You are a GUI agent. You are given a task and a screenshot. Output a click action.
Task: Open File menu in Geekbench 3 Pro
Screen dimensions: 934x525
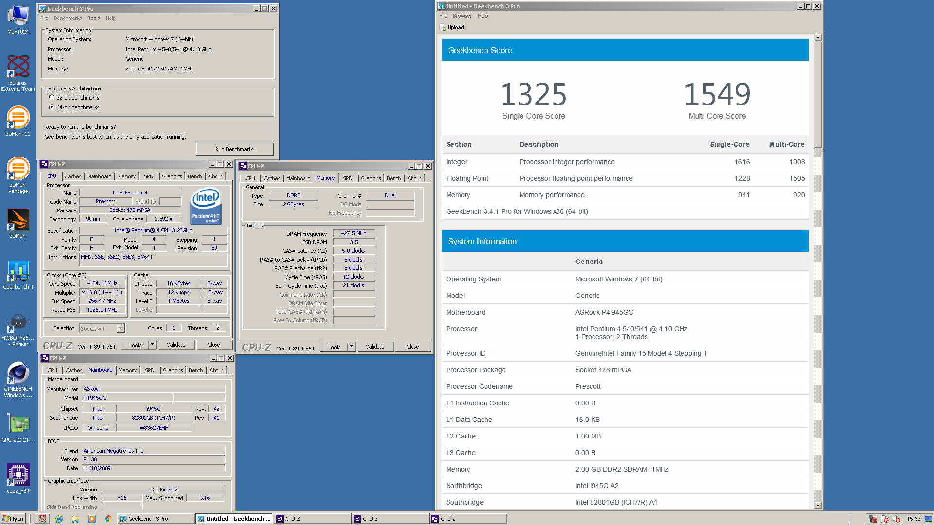(x=44, y=18)
